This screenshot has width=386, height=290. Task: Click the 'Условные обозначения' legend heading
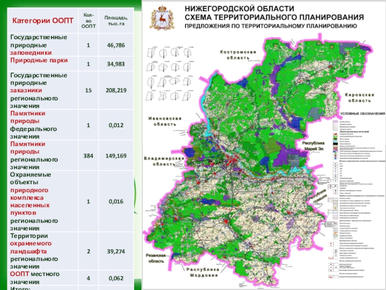[363, 114]
